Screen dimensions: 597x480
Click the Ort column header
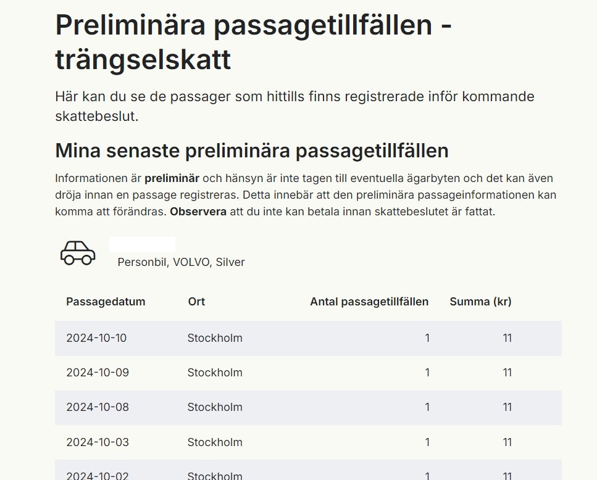(x=196, y=302)
